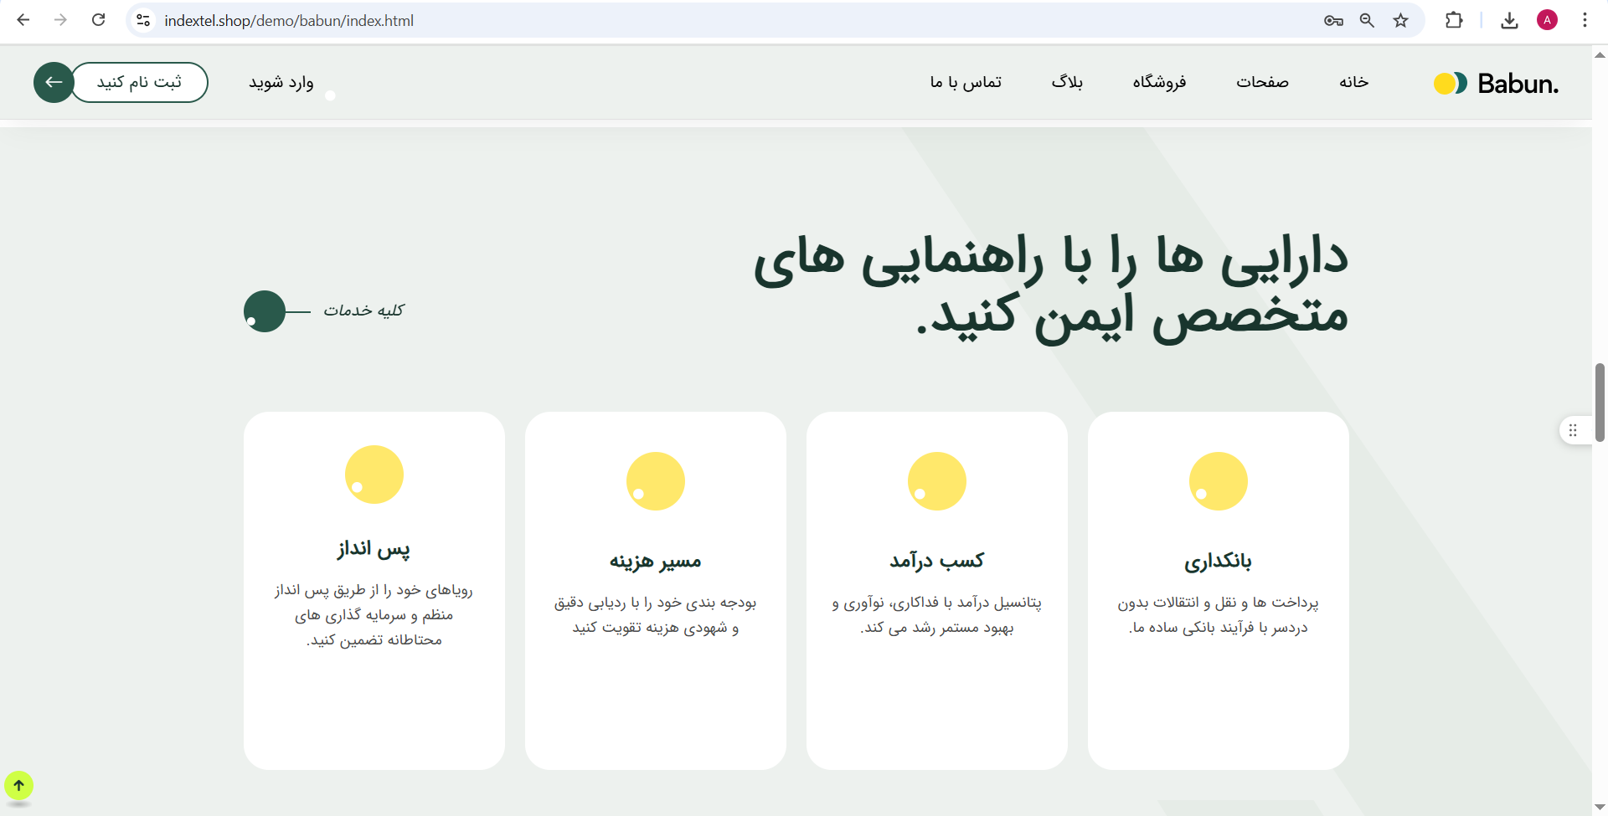
Task: Expand the فروشگاه menu item
Action: [x=1159, y=82]
